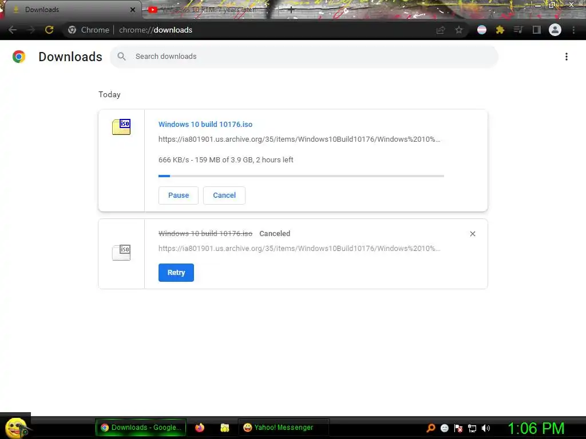Image resolution: width=586 pixels, height=439 pixels.
Task: Click the Yahoo smiley tray icon
Action: pos(444,428)
